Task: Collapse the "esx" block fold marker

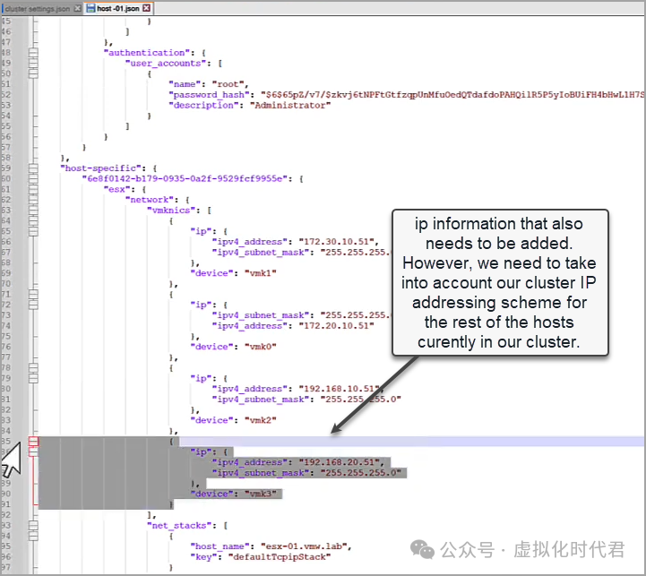Action: (x=33, y=189)
